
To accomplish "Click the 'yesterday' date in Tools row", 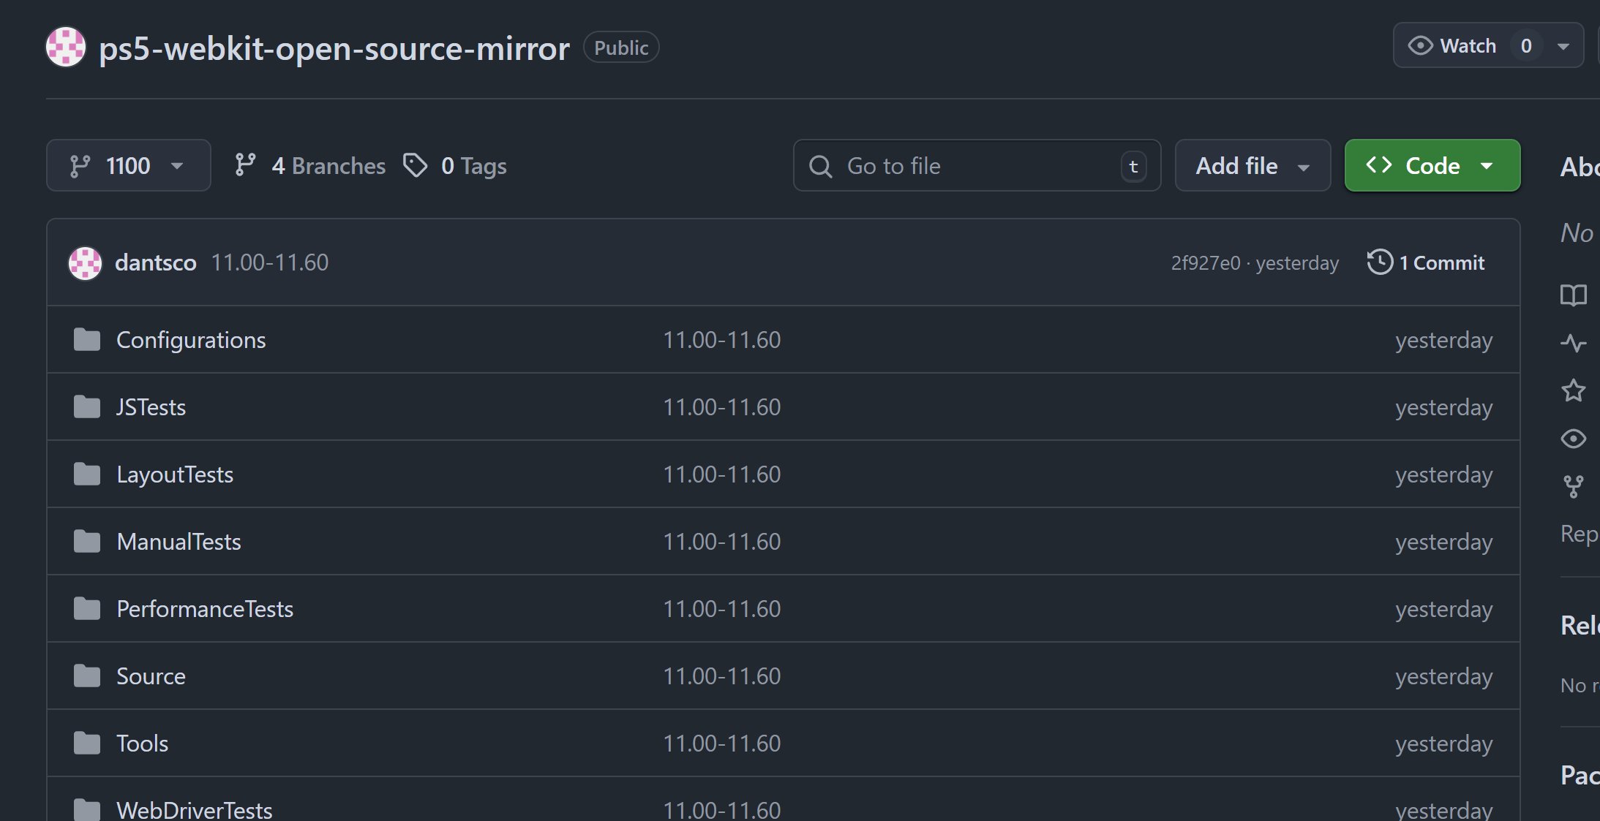I will point(1444,744).
